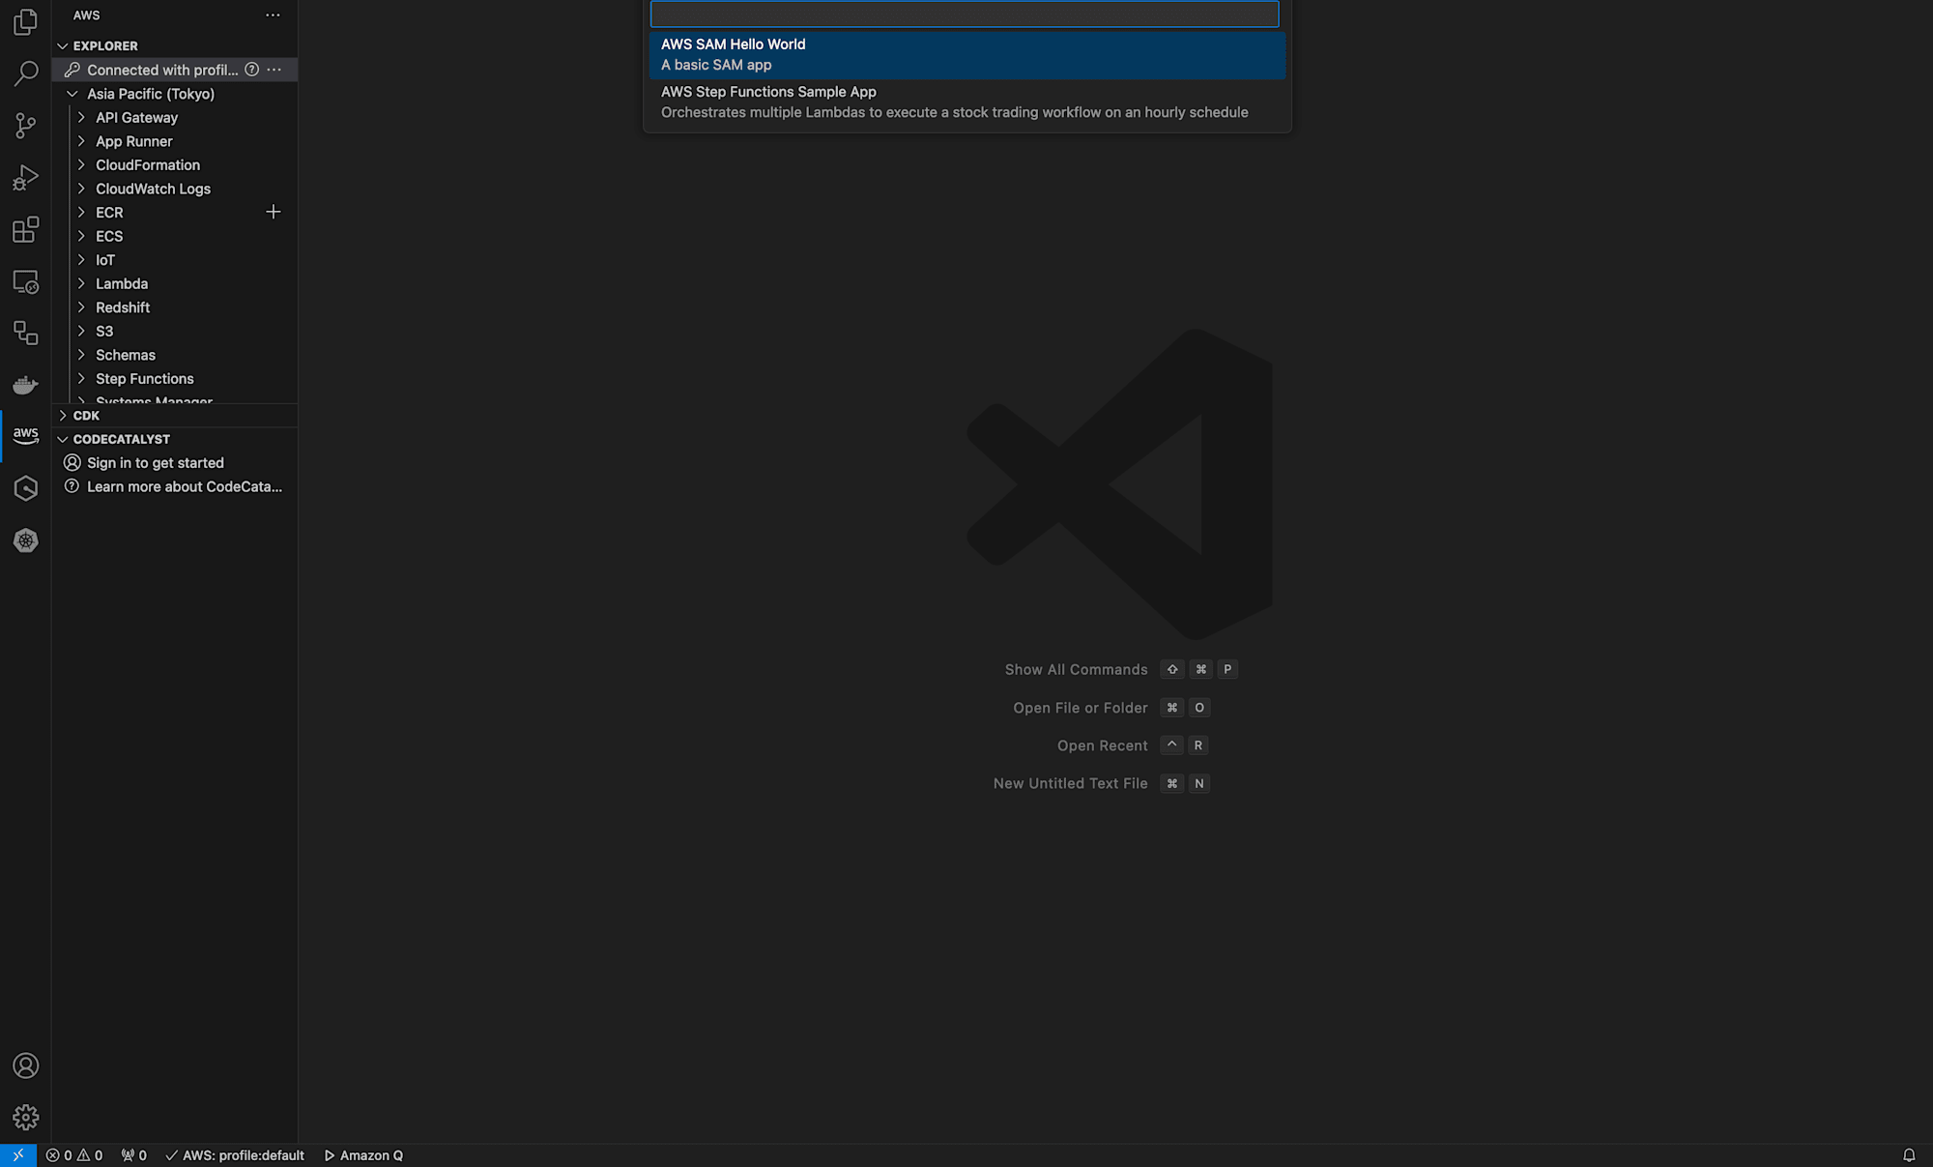
Task: Open the Extensions view icon
Action: [26, 230]
